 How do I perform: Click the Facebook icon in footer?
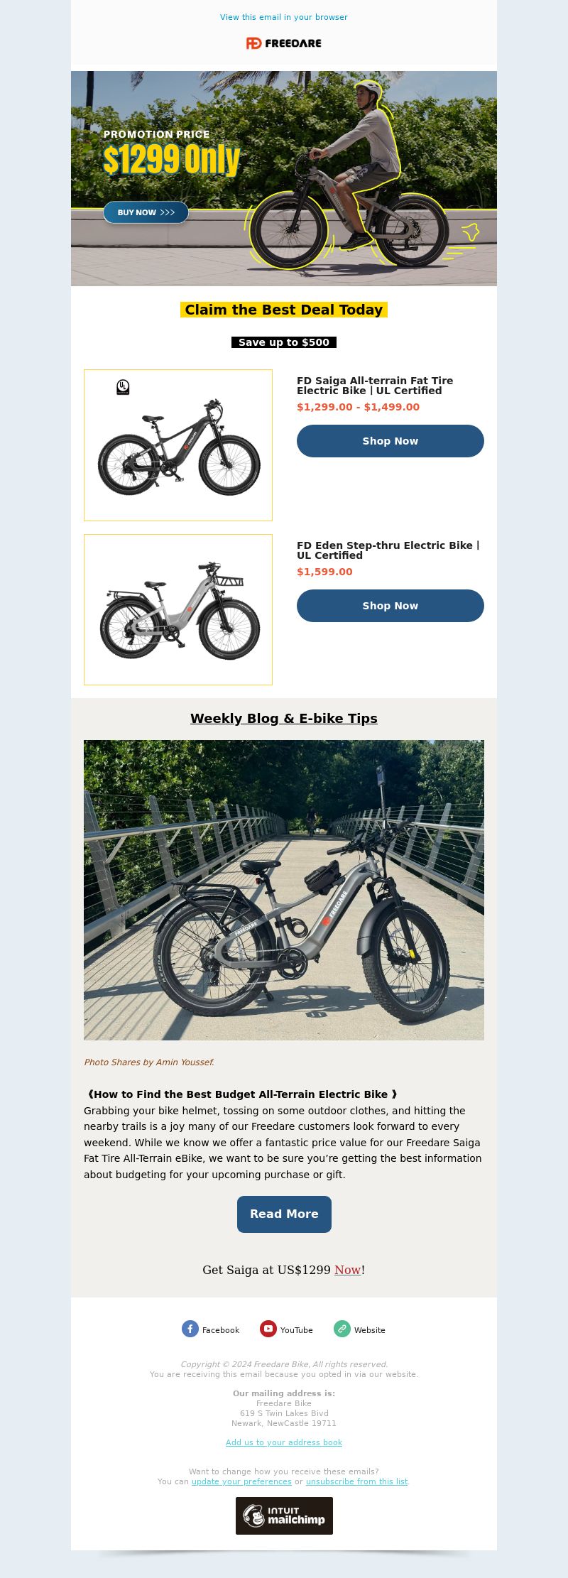tap(190, 1329)
